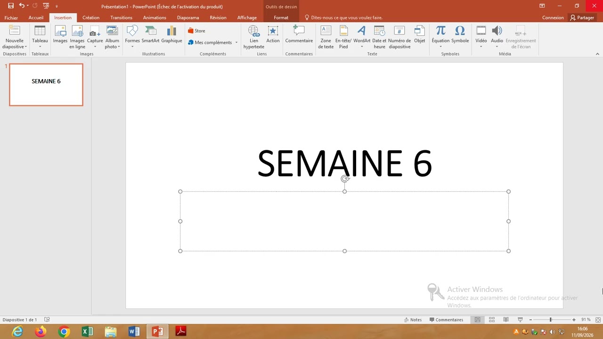
Task: Switch to the Accueil tab
Action: point(36,18)
